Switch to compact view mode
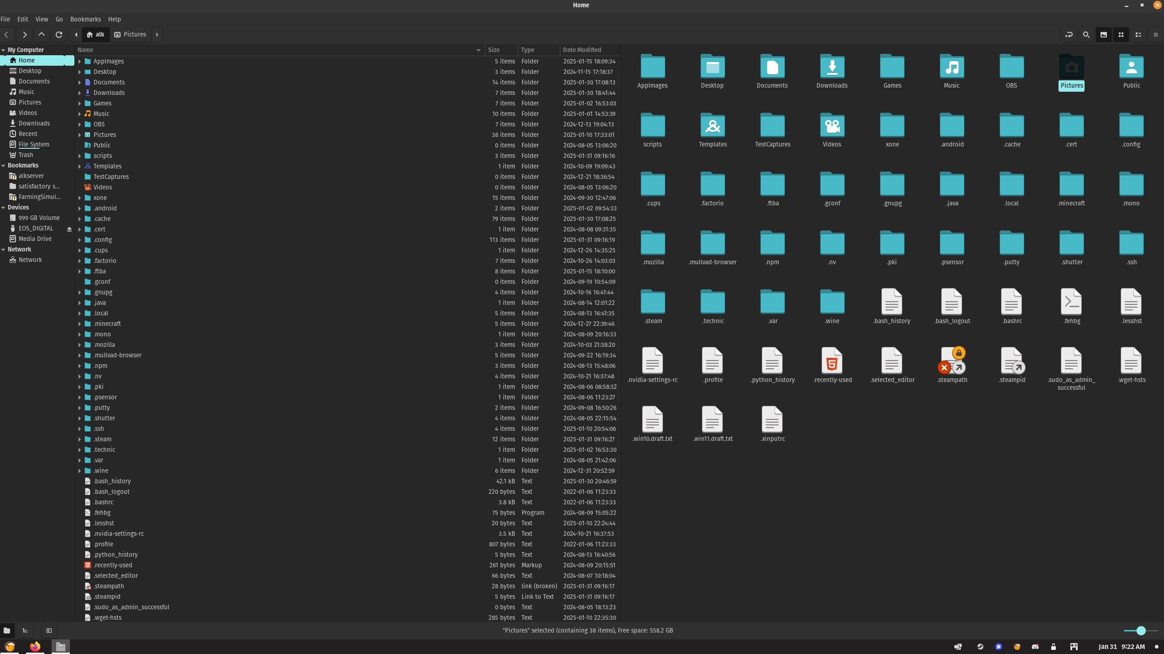1164x654 pixels. pyautogui.click(x=1155, y=35)
